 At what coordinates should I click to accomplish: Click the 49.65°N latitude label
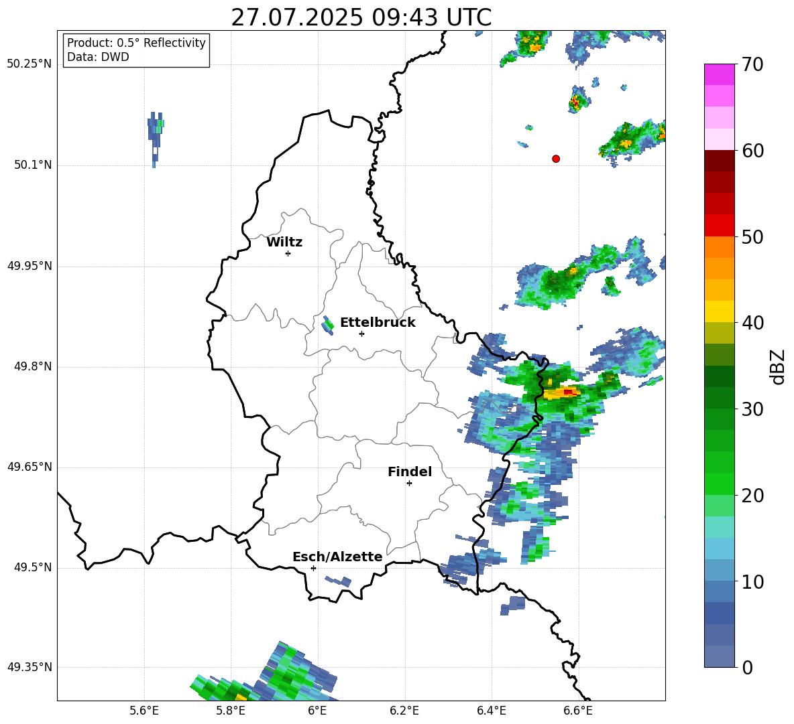point(30,467)
